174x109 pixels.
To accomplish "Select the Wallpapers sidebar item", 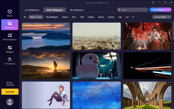I will point(10,25).
